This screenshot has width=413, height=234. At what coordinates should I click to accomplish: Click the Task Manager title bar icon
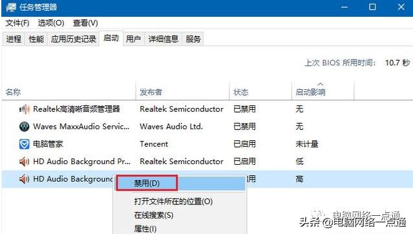pos(12,7)
